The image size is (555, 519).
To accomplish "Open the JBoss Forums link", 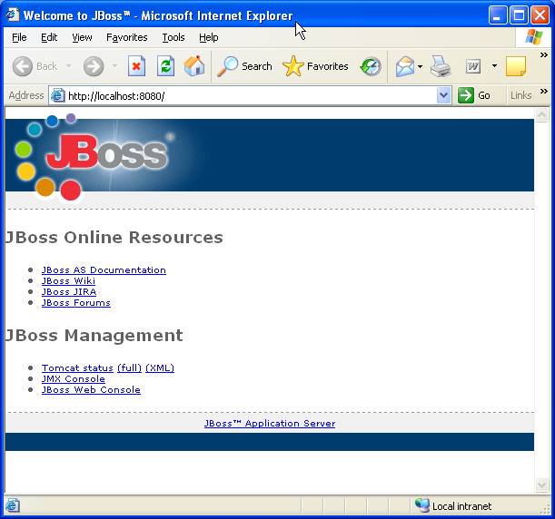I will tap(76, 303).
